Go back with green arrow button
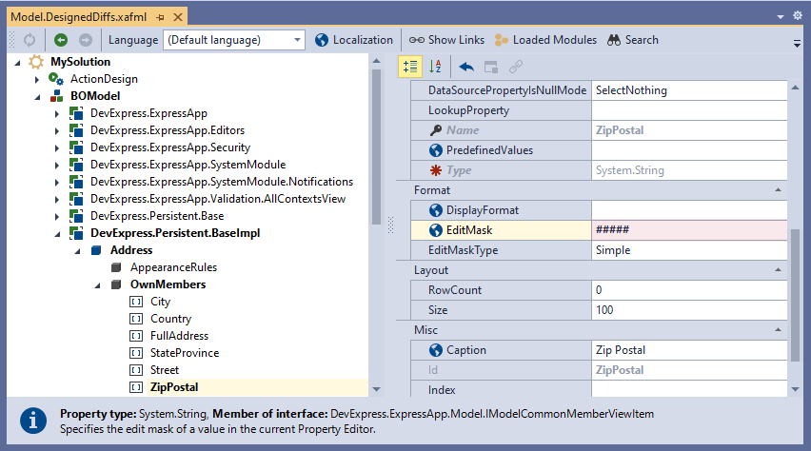 [x=61, y=40]
